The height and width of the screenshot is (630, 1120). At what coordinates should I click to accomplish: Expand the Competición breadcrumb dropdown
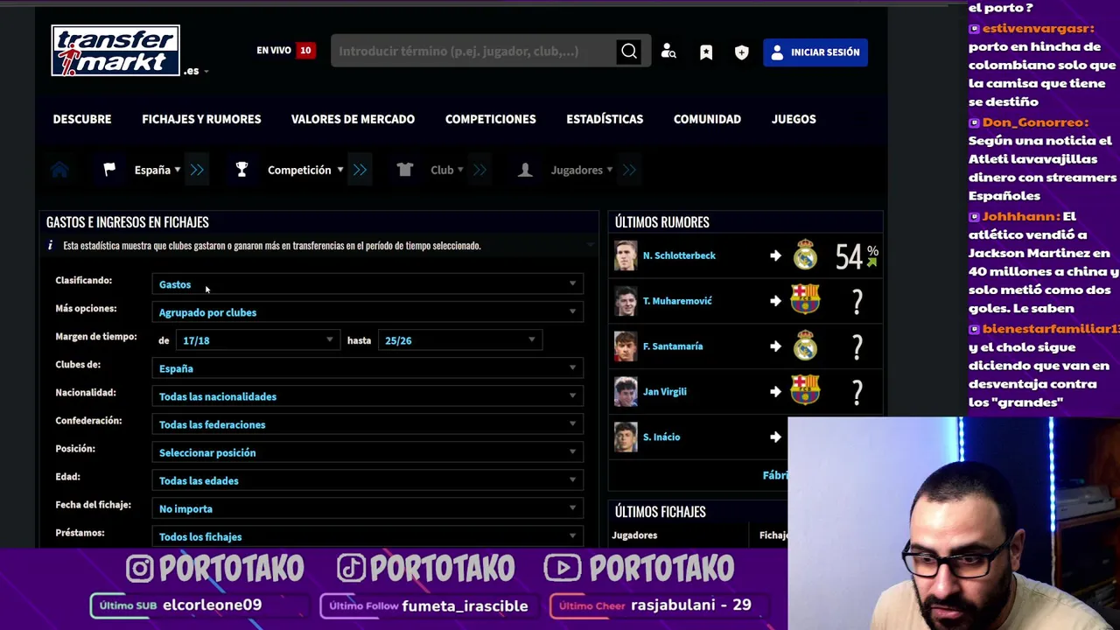pos(305,170)
